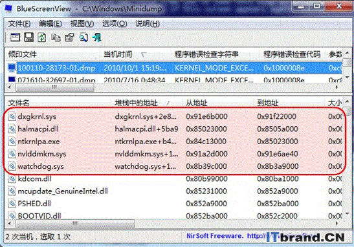Click the Properties toolbar icon
The image size is (354, 247).
69,38
